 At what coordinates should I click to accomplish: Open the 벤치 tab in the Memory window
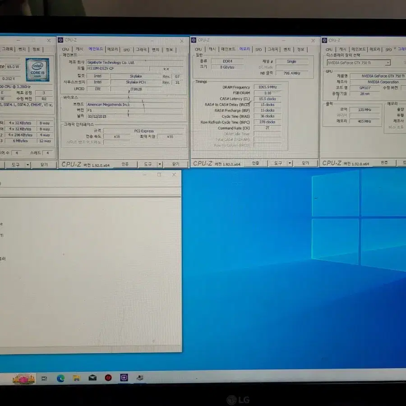coord(288,49)
